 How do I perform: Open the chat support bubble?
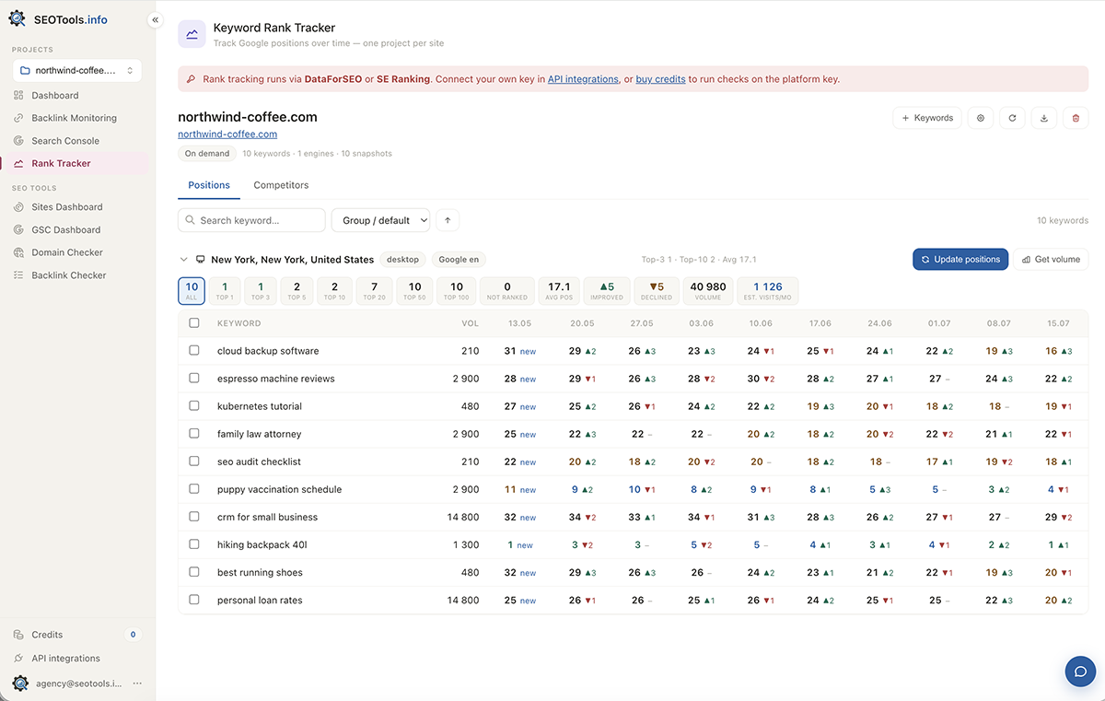pyautogui.click(x=1080, y=672)
